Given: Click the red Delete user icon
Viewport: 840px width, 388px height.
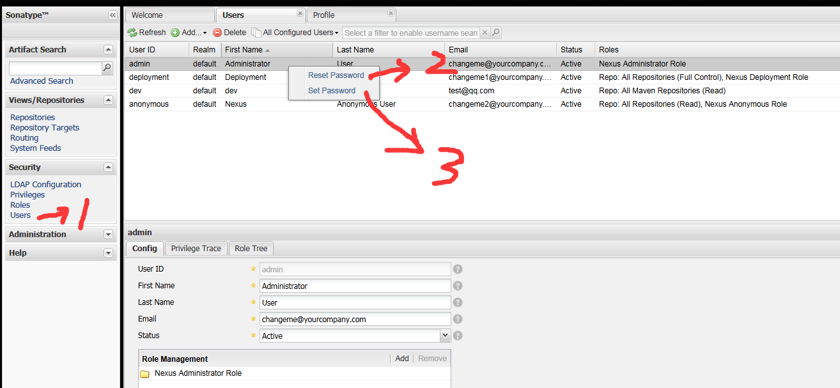Looking at the screenshot, I should point(217,33).
